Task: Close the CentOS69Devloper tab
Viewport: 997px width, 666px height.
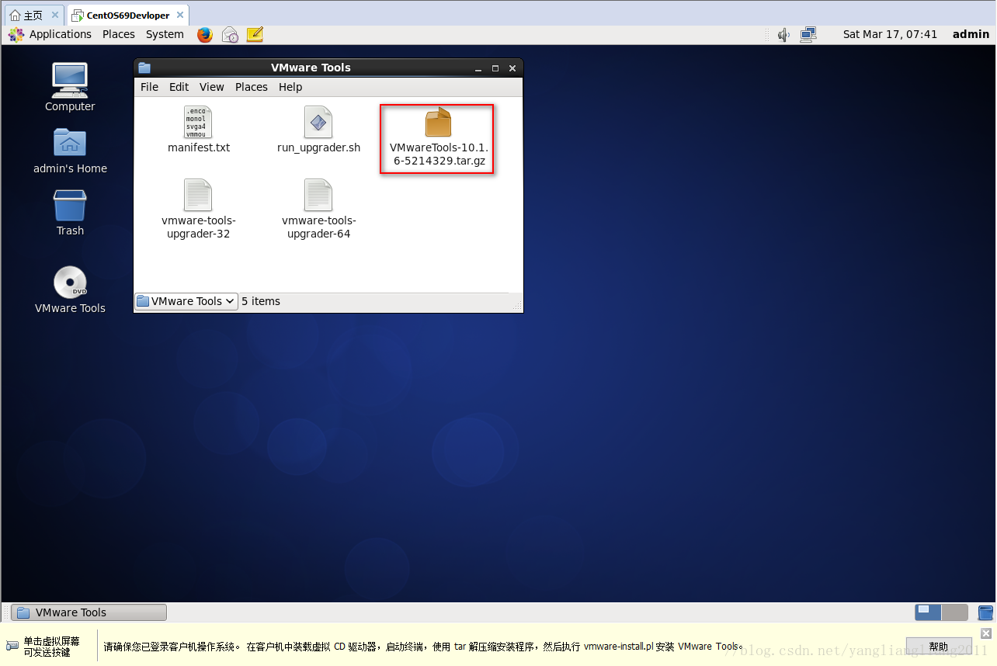Action: click(x=179, y=15)
